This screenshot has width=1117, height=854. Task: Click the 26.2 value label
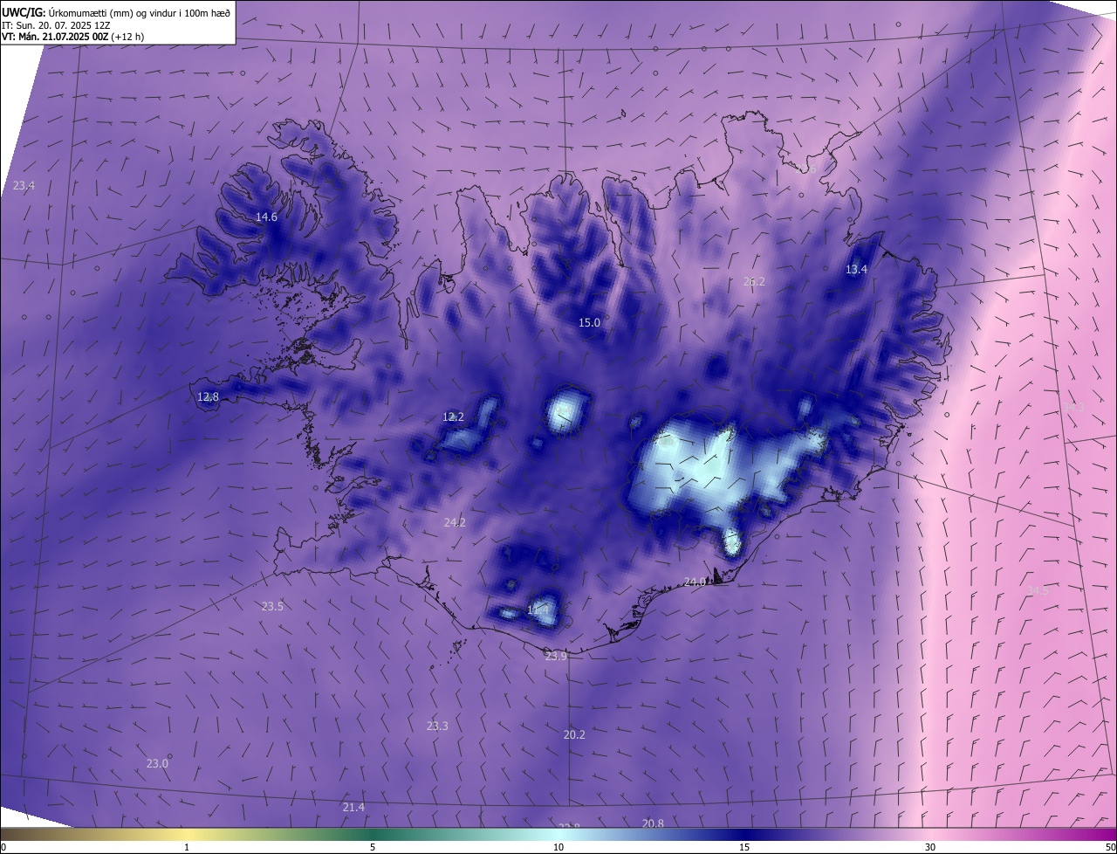coord(754,281)
